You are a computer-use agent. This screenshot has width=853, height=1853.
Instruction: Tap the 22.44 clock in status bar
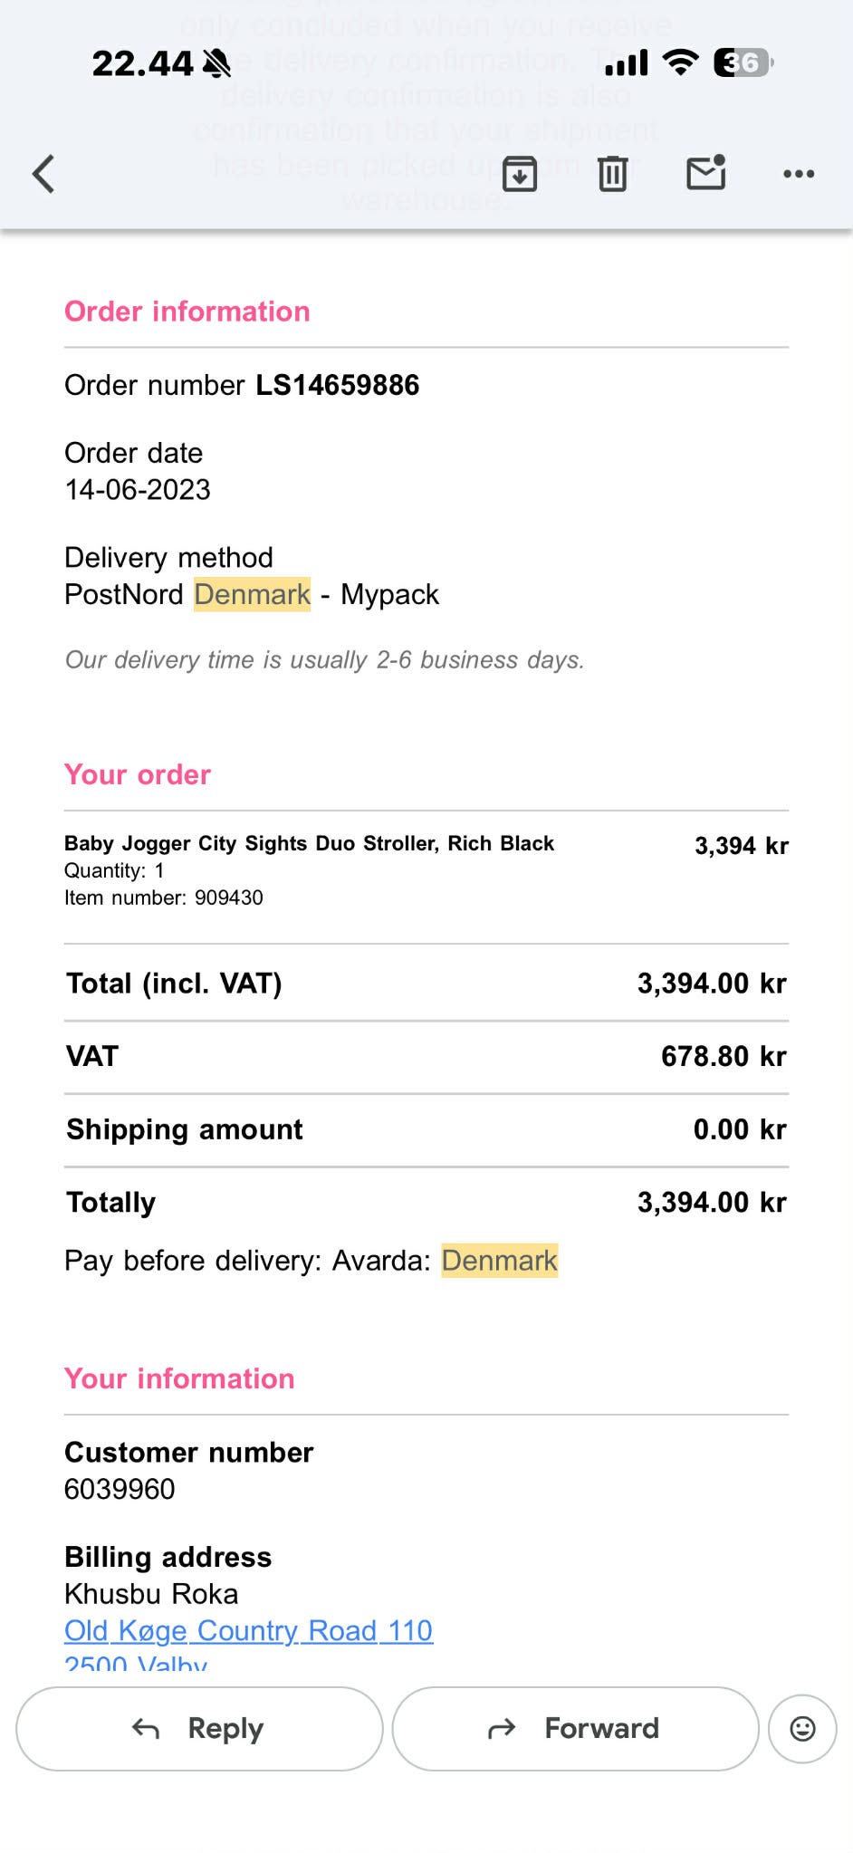tap(143, 63)
